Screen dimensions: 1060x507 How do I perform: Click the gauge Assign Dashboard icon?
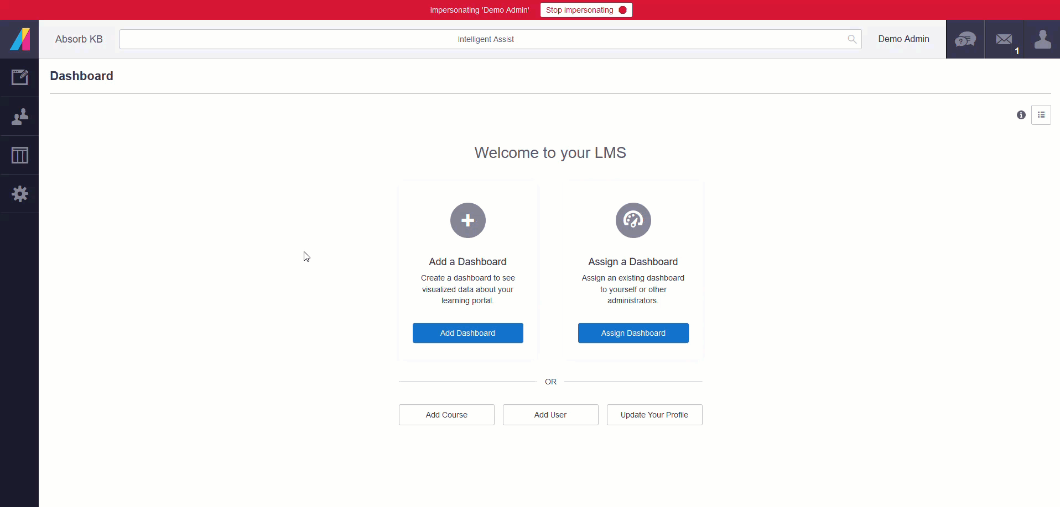click(x=633, y=220)
